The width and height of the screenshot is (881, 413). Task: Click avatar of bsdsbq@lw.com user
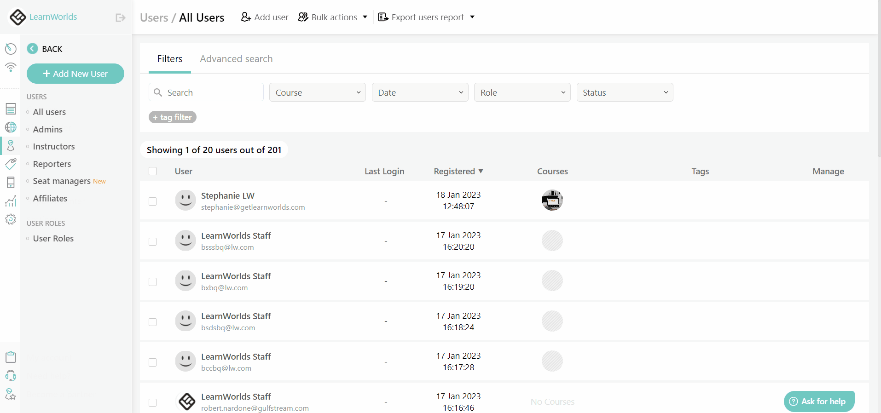[185, 321]
